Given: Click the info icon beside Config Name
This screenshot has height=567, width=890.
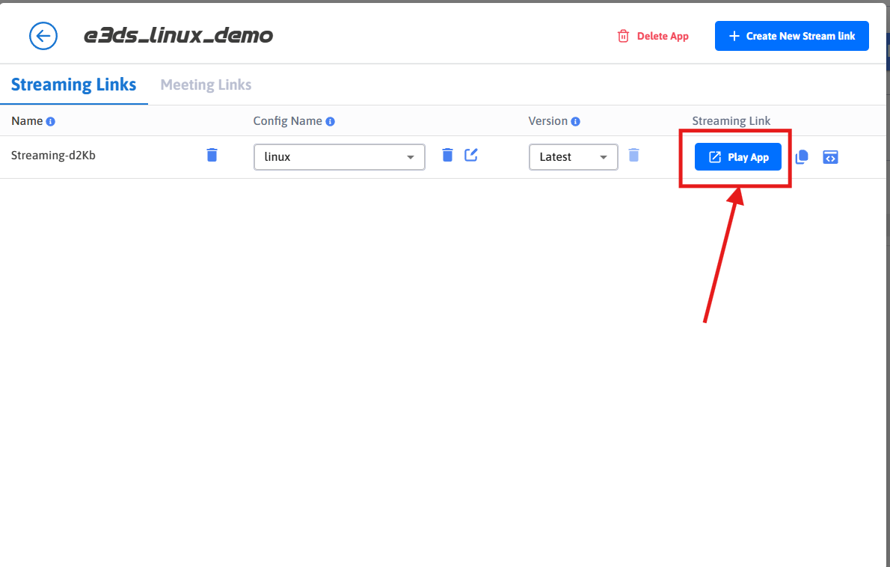Looking at the screenshot, I should 331,121.
